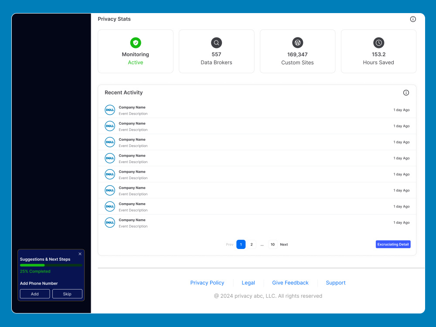Click the pagination ellipsis
The width and height of the screenshot is (436, 327).
(x=262, y=245)
